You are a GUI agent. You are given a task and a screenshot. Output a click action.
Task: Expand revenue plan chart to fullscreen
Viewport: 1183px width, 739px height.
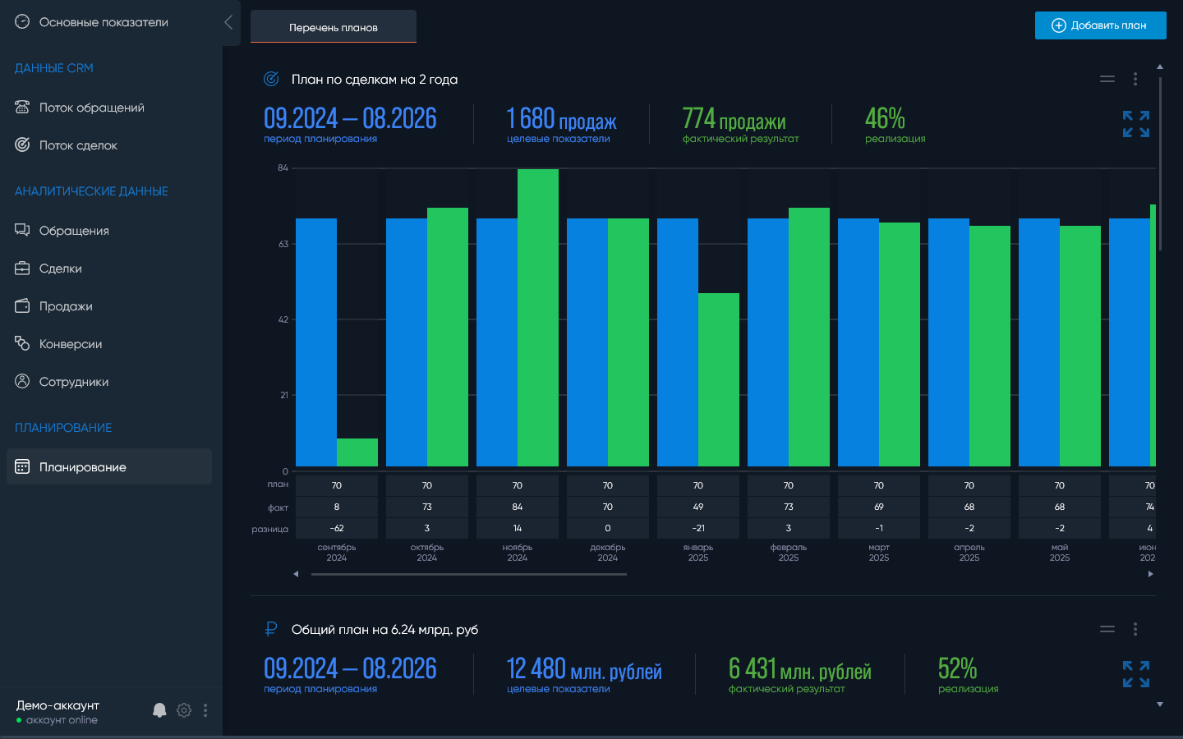(1136, 674)
